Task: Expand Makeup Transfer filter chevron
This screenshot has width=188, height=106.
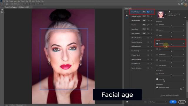Action: pyautogui.click(x=151, y=16)
